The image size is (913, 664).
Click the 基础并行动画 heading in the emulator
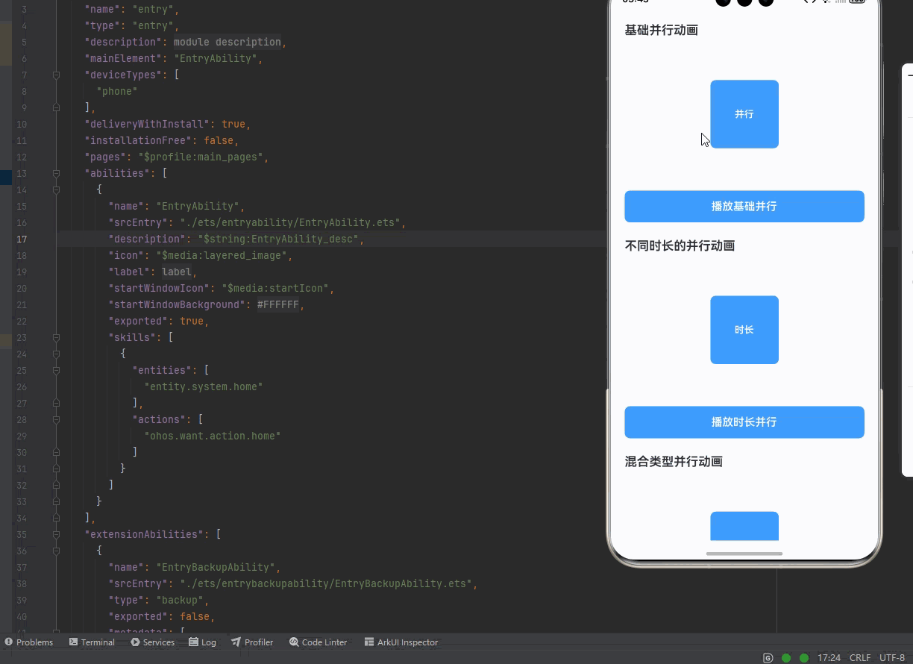(x=662, y=31)
